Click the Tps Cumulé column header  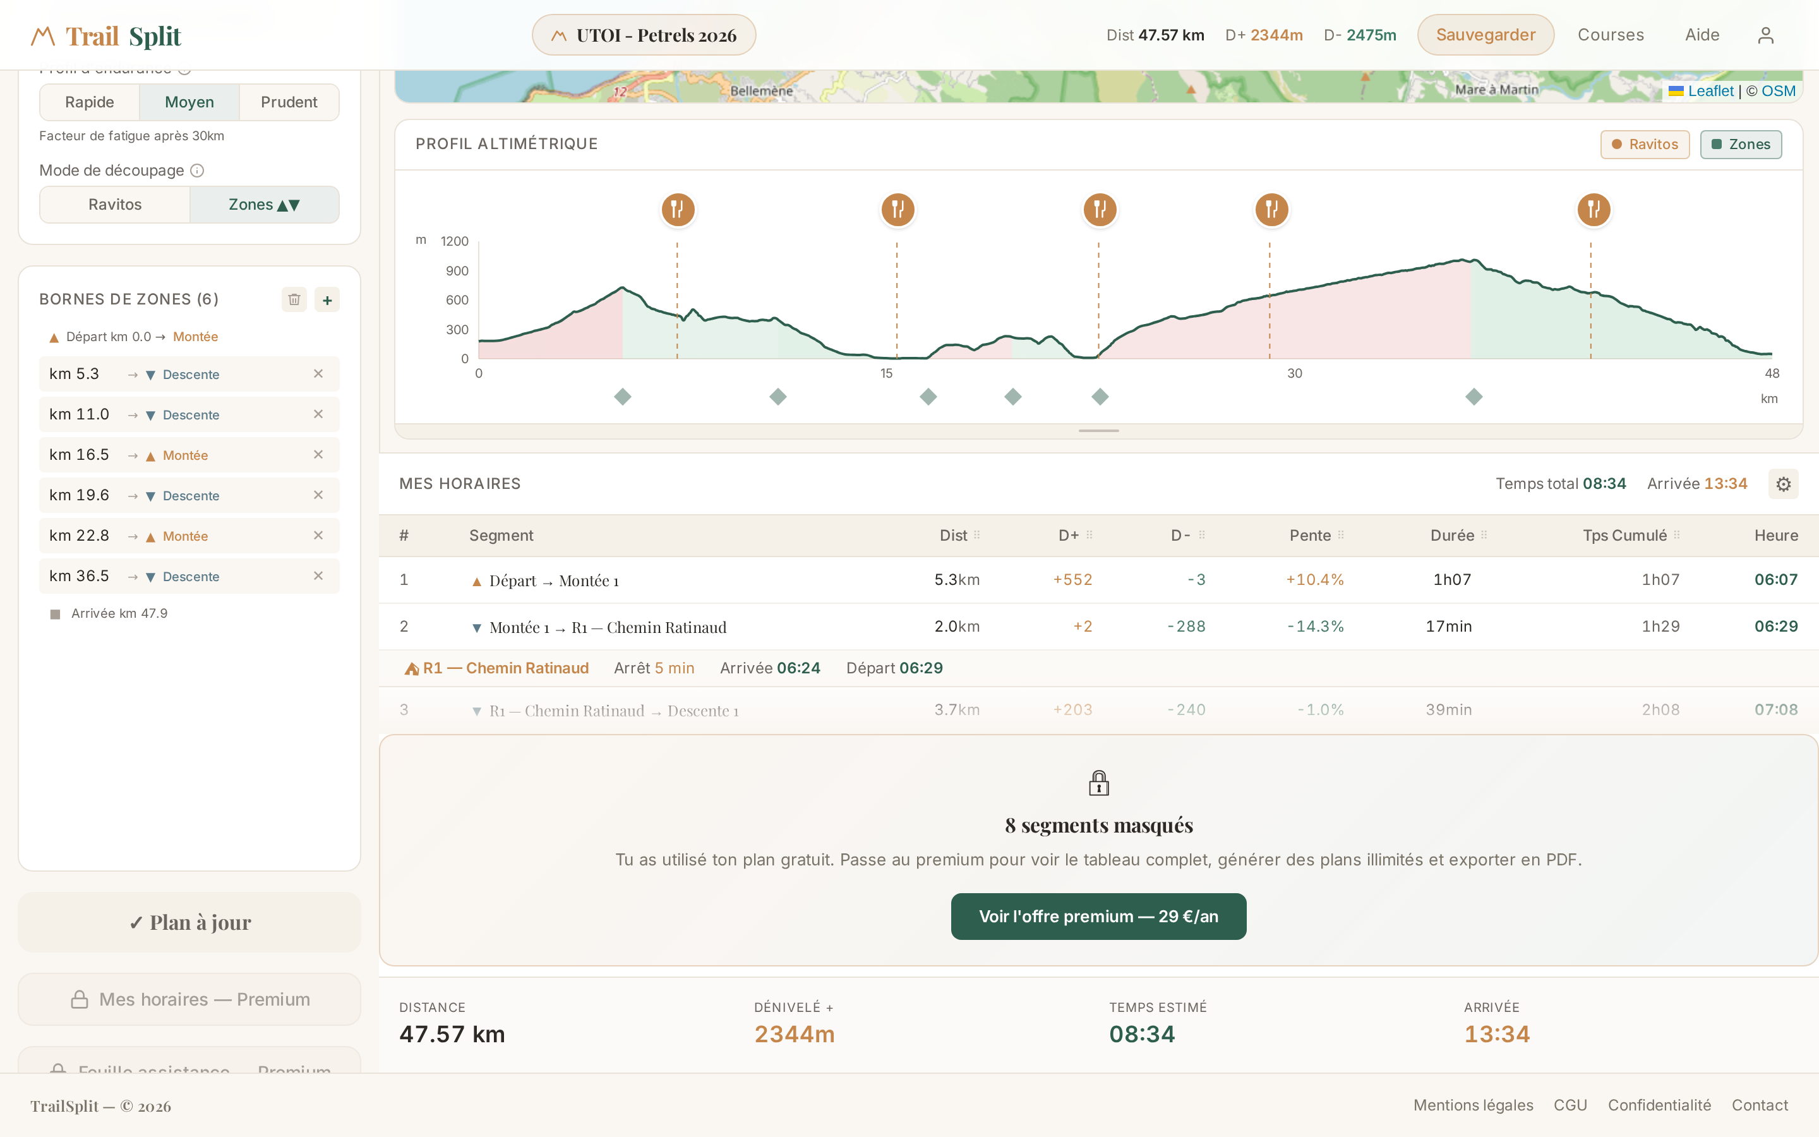(x=1631, y=536)
